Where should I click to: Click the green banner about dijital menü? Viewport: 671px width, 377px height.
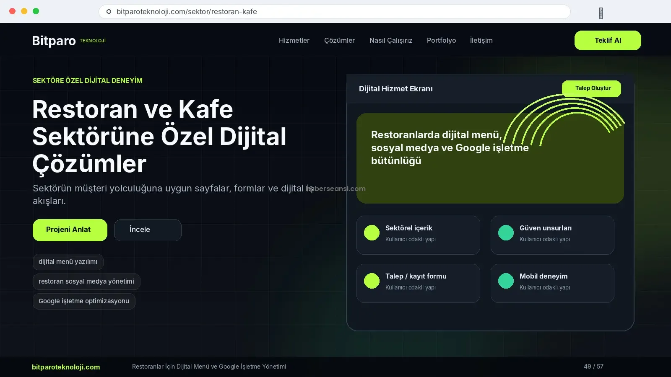490,158
